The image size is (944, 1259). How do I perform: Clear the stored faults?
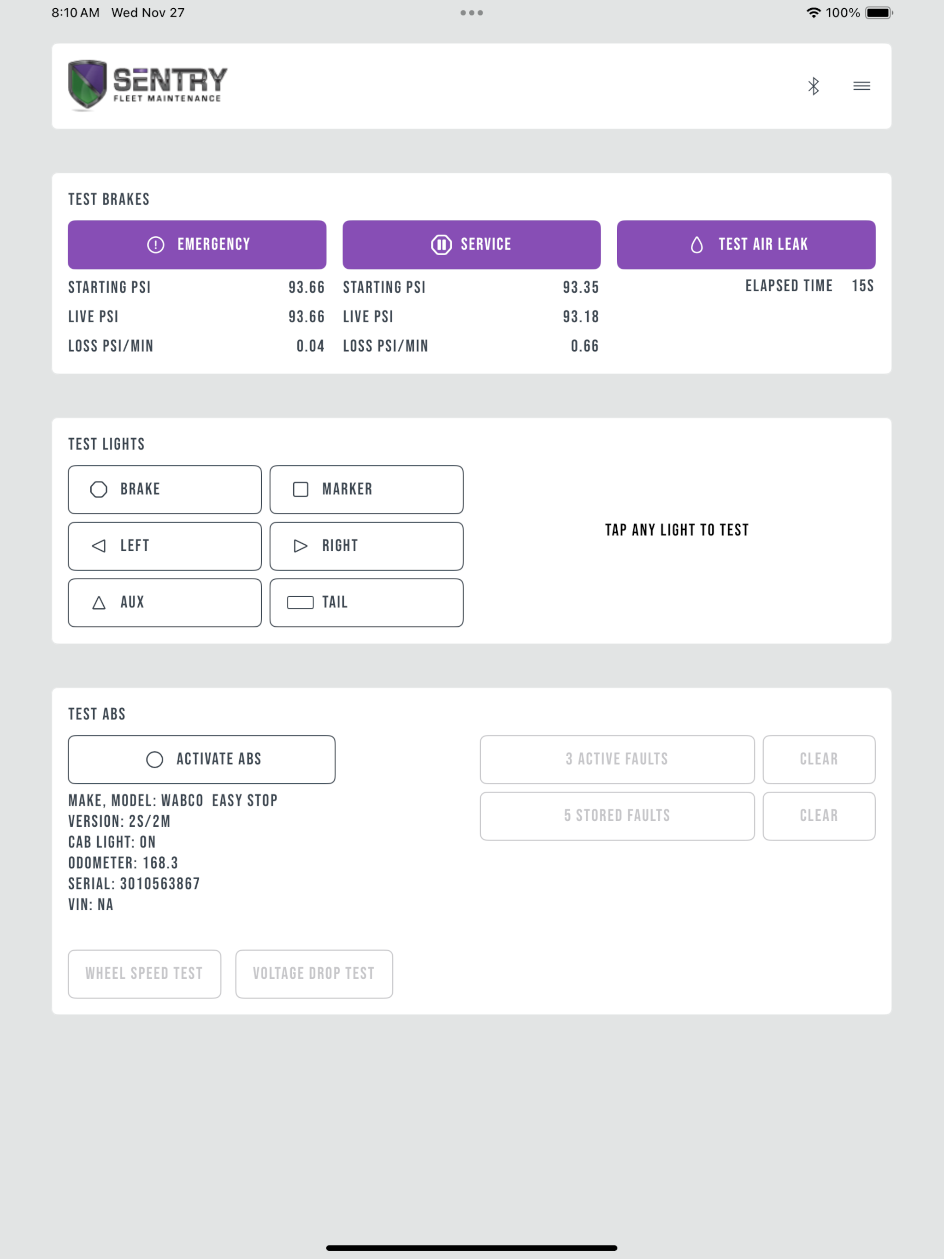pyautogui.click(x=819, y=816)
